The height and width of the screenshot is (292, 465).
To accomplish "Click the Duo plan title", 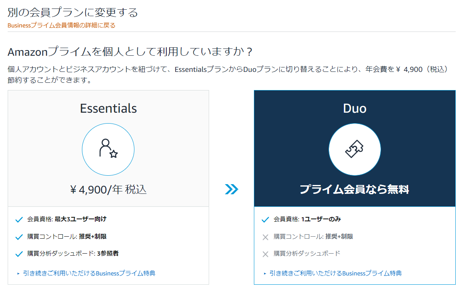I will [354, 108].
